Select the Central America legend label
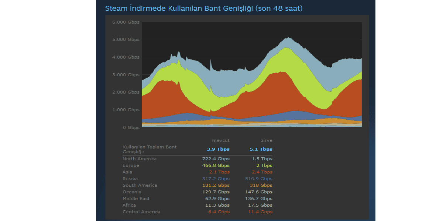The image size is (443, 221). click(141, 212)
